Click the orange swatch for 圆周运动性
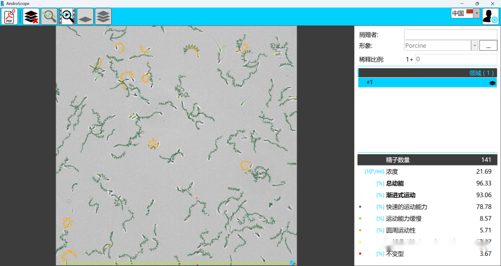 [x=360, y=230]
